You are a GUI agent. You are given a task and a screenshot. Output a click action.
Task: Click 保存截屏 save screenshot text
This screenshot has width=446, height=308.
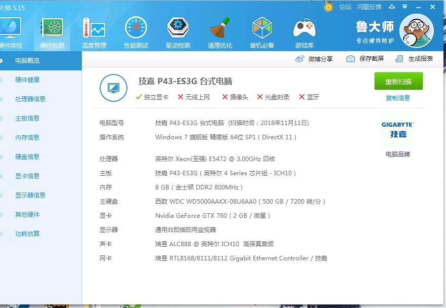tap(372, 59)
